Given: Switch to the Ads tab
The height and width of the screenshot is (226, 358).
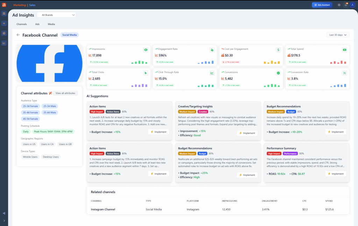Looking at the screenshot, I should tap(37, 24).
